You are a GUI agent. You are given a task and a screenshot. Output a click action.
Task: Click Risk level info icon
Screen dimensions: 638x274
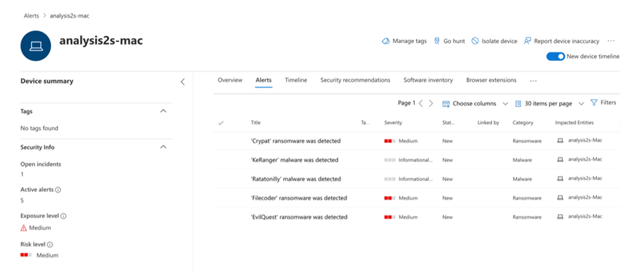tap(50, 244)
